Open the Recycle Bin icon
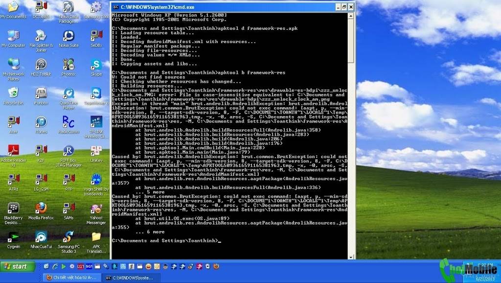Viewport: 501px width, 283px height. [x=13, y=96]
